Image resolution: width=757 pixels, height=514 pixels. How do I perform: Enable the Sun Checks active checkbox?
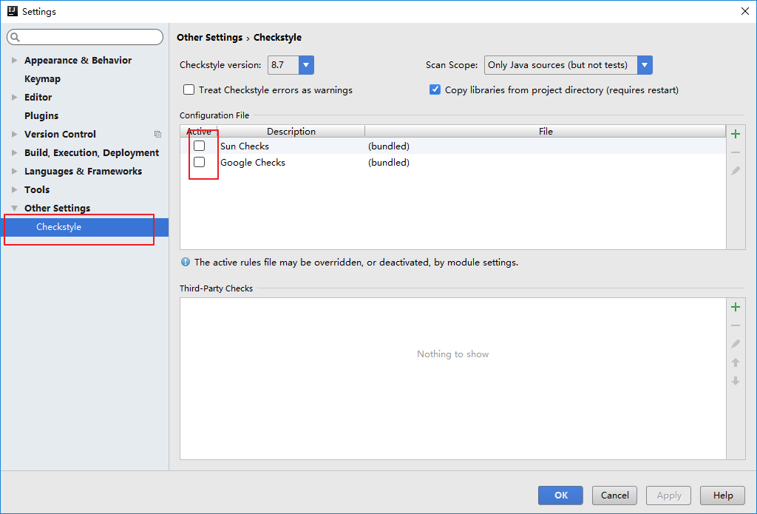coord(200,146)
